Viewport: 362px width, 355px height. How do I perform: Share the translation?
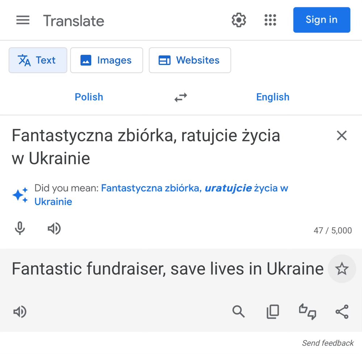point(342,311)
